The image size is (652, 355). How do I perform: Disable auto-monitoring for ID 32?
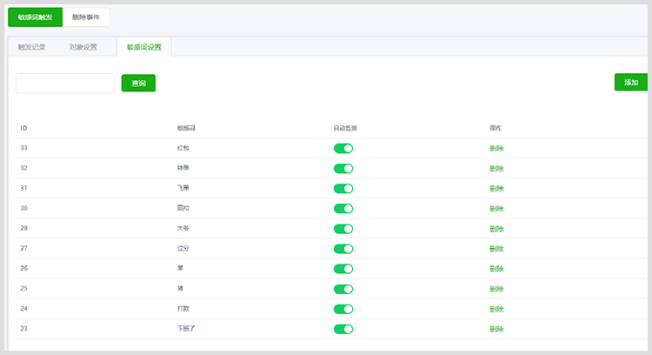coord(343,168)
